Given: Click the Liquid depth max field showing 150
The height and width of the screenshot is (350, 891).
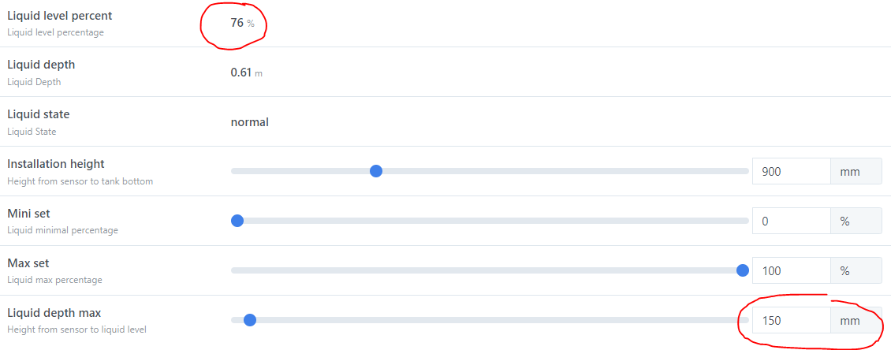Looking at the screenshot, I should (791, 320).
